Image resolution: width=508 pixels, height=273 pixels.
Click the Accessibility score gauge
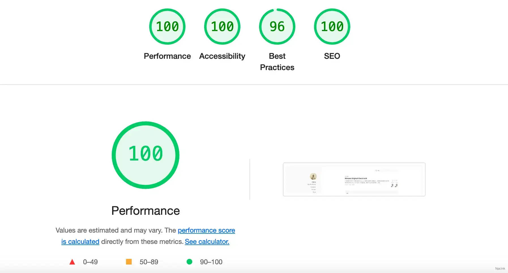click(x=222, y=26)
